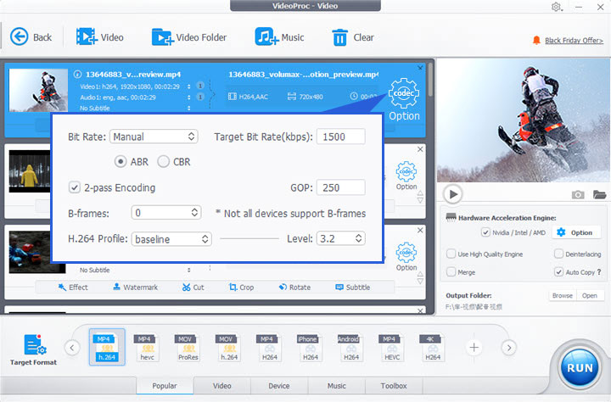Open codec Option for third video
Viewport: 611px width, 402px height.
click(x=406, y=257)
